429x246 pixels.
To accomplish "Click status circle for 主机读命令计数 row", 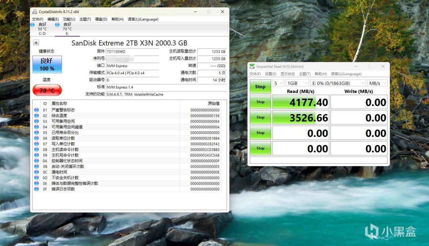I will point(36,150).
